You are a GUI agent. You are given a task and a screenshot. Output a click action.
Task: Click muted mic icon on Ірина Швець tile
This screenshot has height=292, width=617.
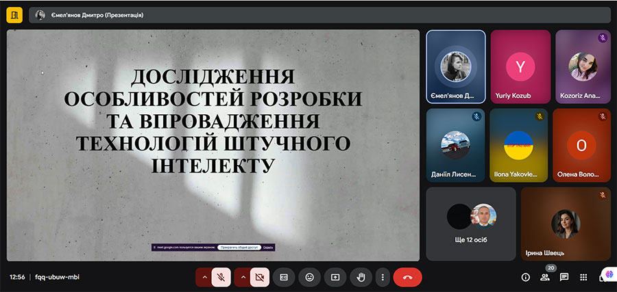tap(603, 195)
